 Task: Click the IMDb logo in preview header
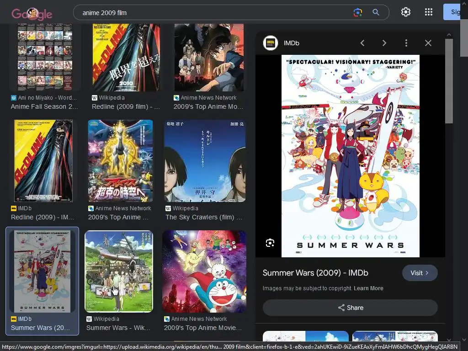[x=271, y=43]
